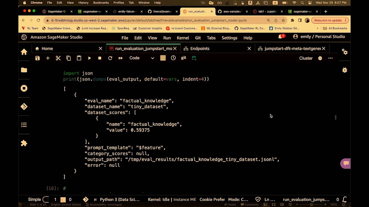Click the git button in notebook toolbar
Screen dimensions: 369x207
(184, 58)
